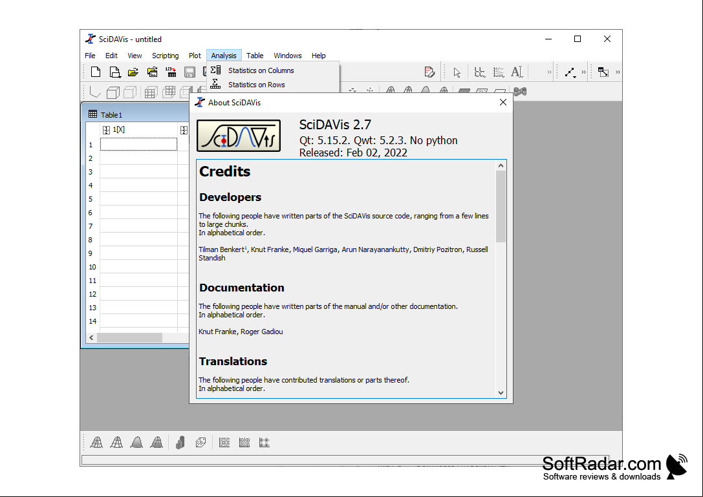
Task: Open the Table menu
Action: (x=255, y=56)
